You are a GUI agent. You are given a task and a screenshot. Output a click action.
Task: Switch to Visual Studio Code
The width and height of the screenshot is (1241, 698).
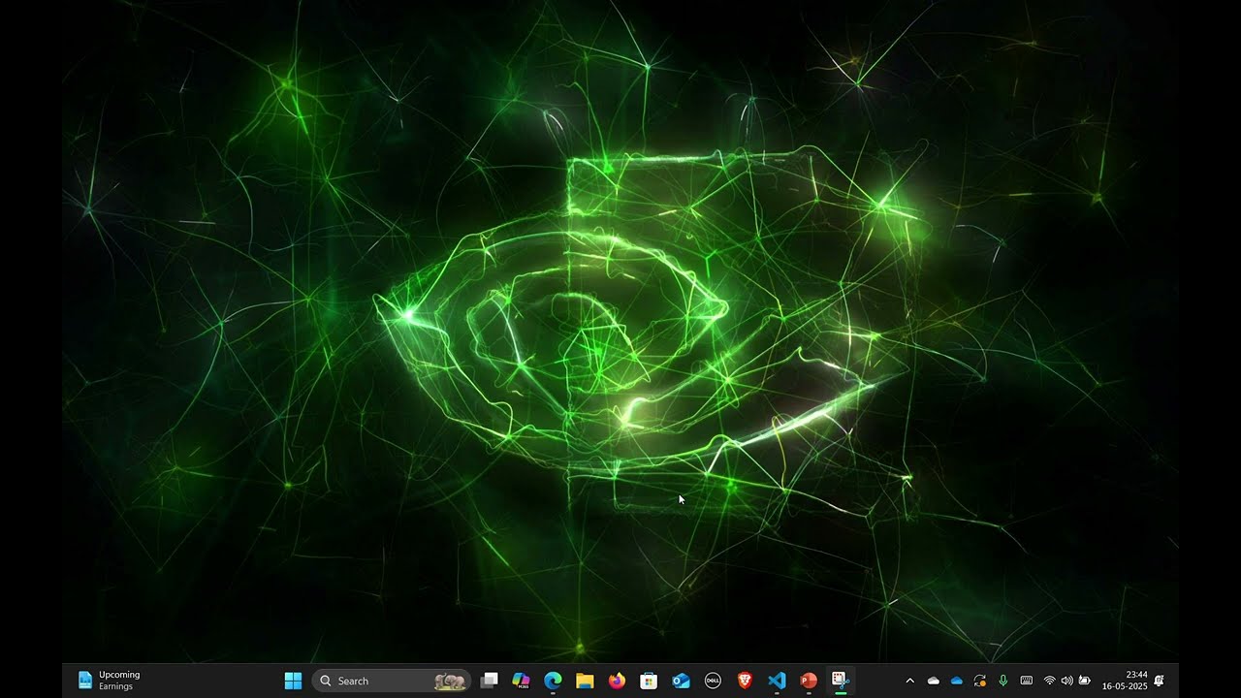[x=777, y=681]
